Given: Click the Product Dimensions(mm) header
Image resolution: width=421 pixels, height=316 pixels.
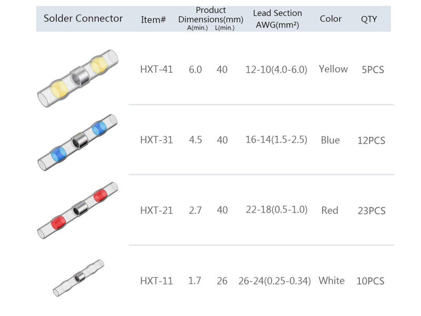Looking at the screenshot, I should click(210, 14).
